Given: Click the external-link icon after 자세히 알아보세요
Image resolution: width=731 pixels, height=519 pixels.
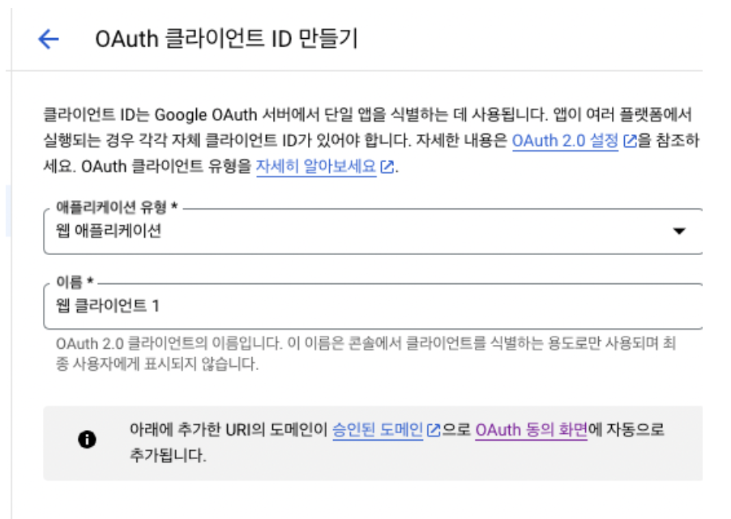Looking at the screenshot, I should click(x=387, y=166).
